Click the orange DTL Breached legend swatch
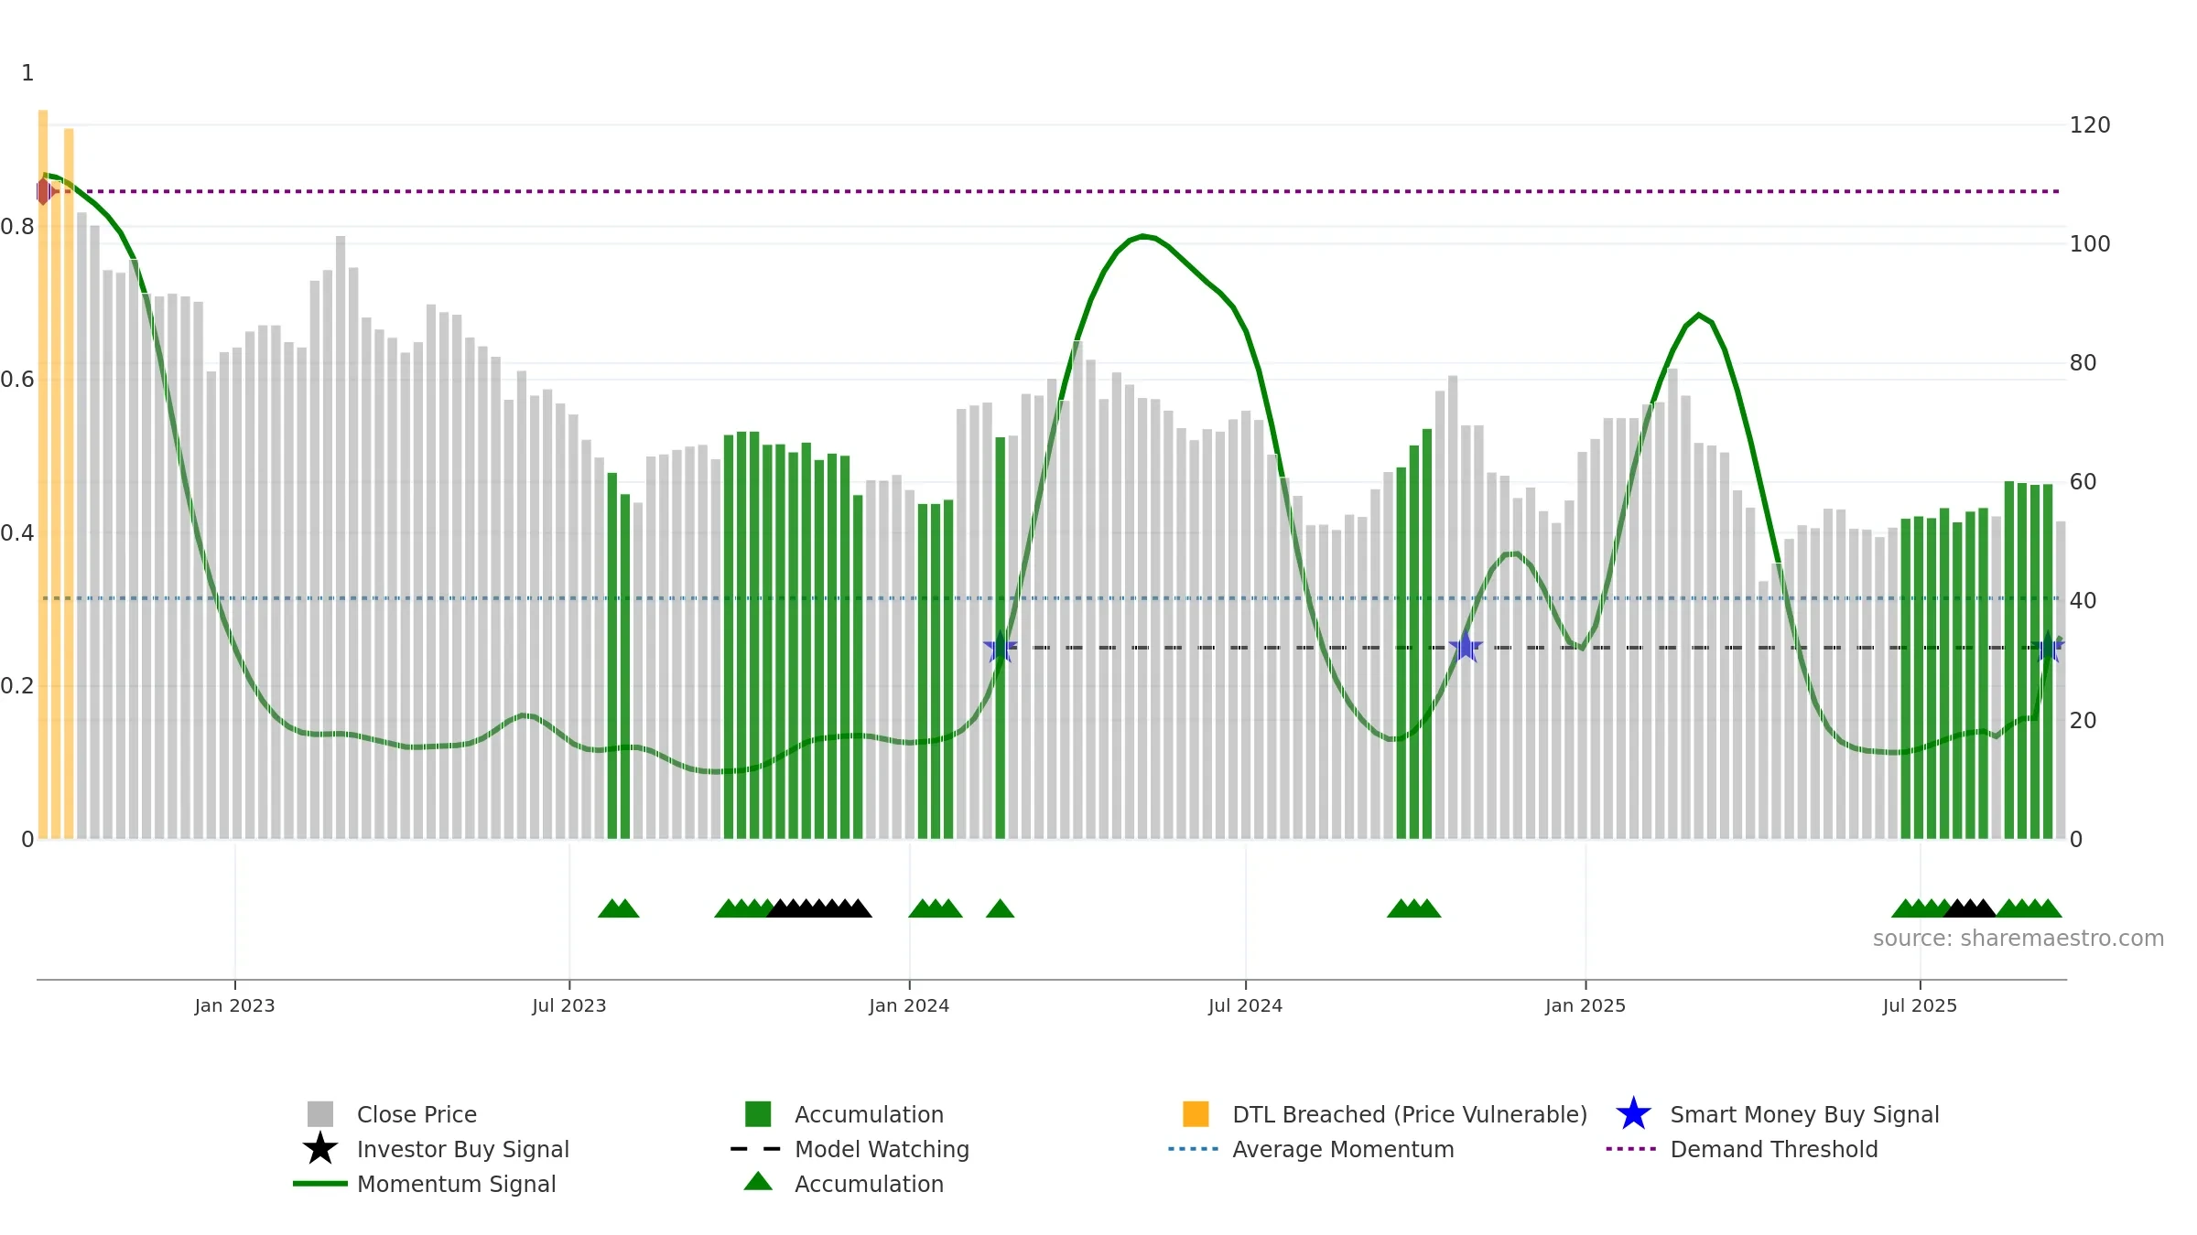Screen dimensions: 2197x1235 click(x=1196, y=1114)
